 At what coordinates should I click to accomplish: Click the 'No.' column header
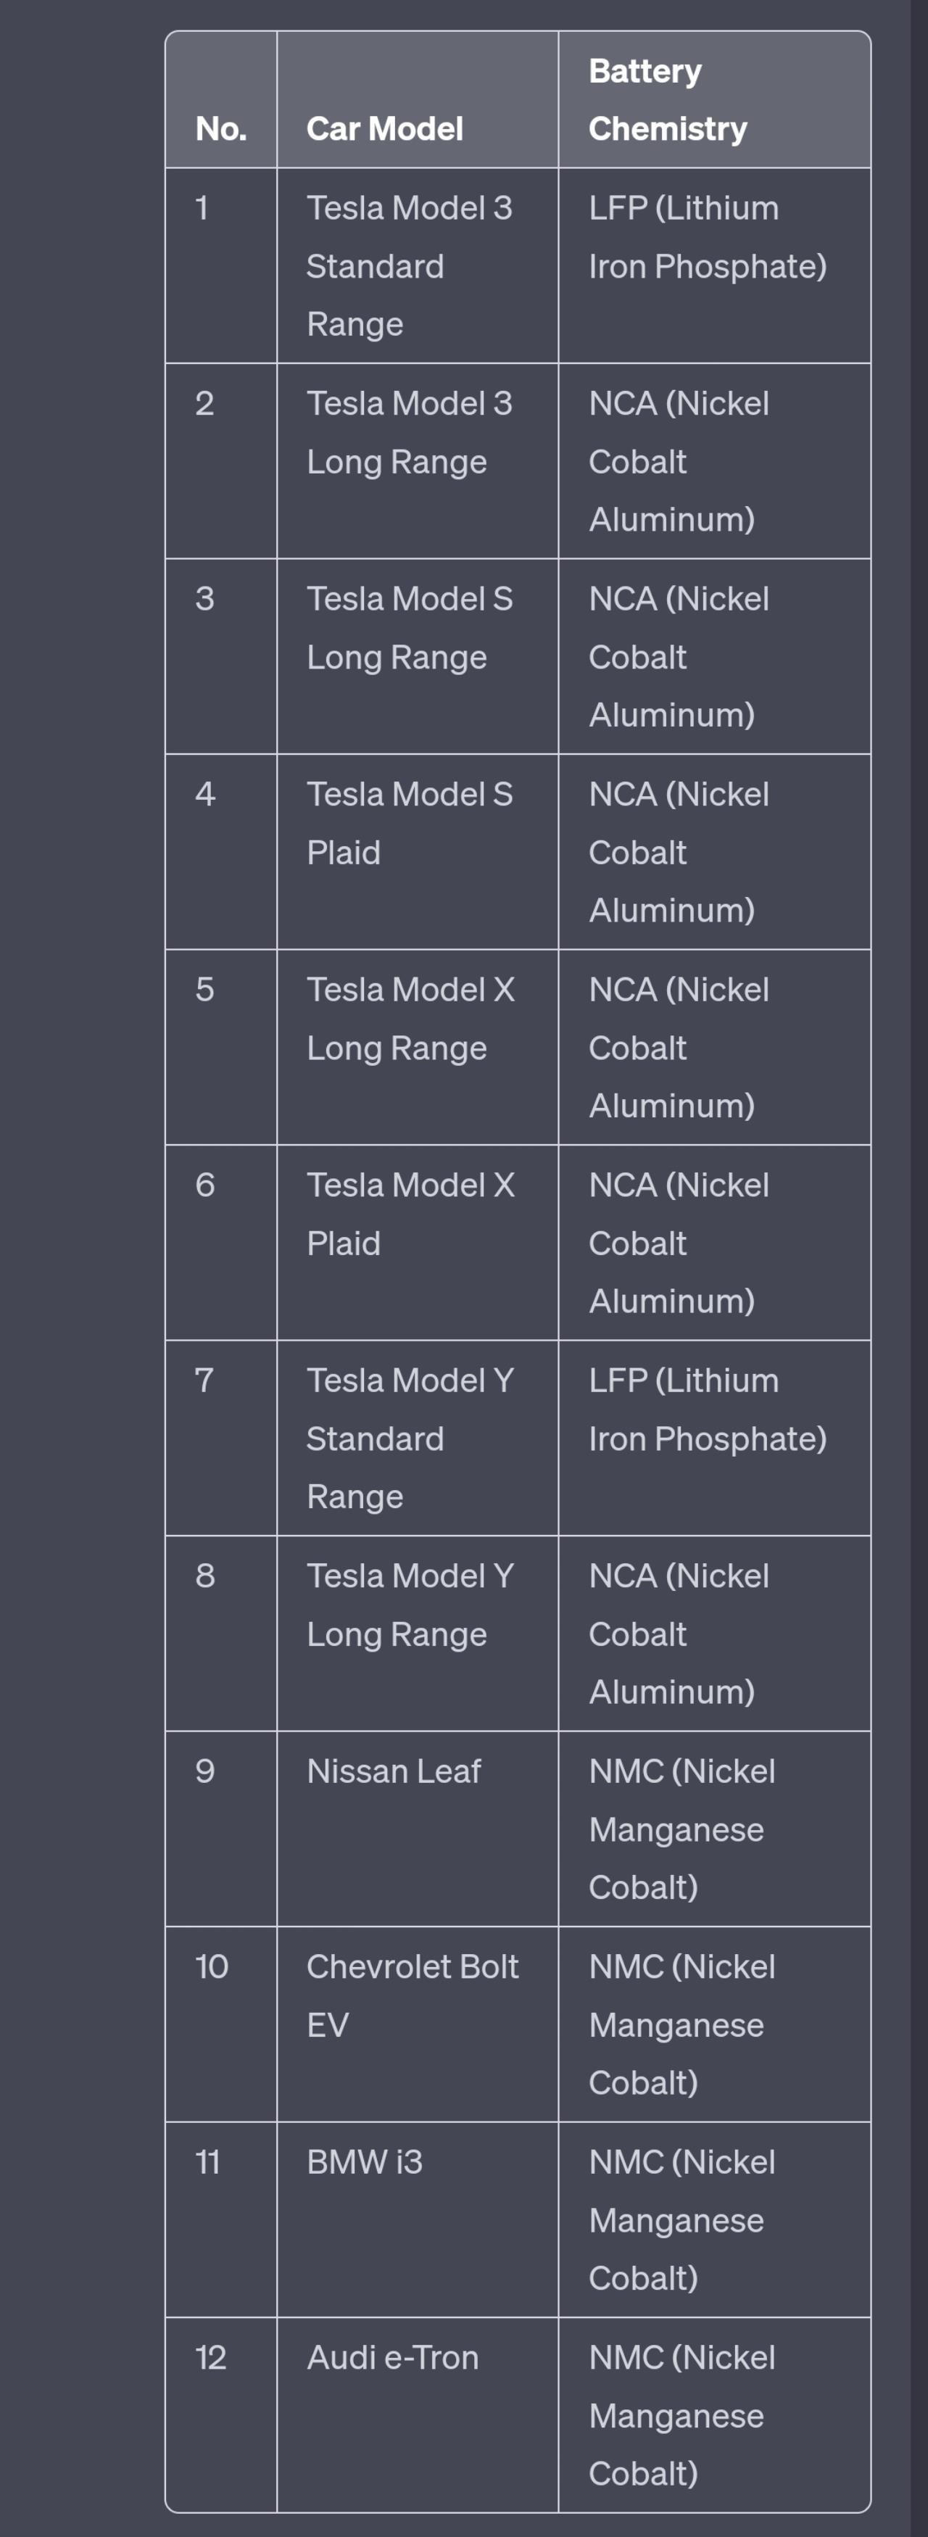(220, 129)
